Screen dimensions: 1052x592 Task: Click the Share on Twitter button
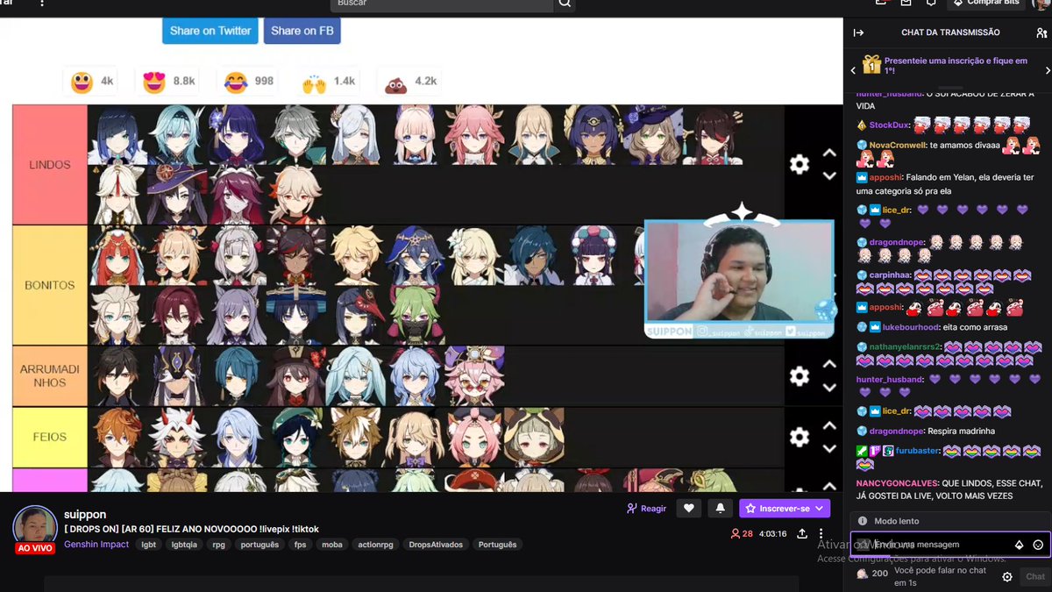[210, 31]
